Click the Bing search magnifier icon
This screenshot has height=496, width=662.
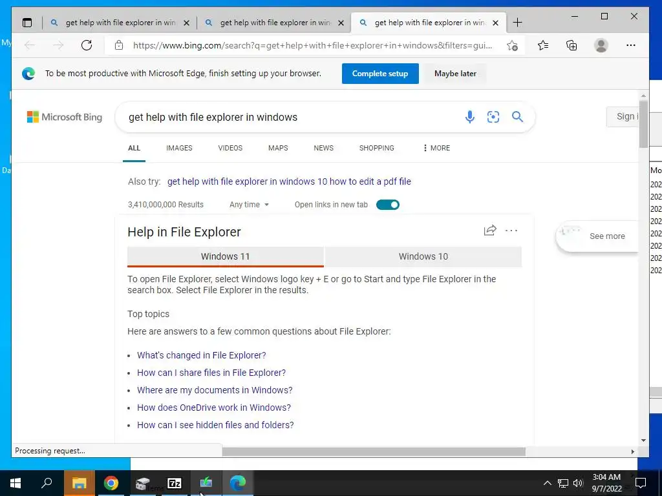517,117
